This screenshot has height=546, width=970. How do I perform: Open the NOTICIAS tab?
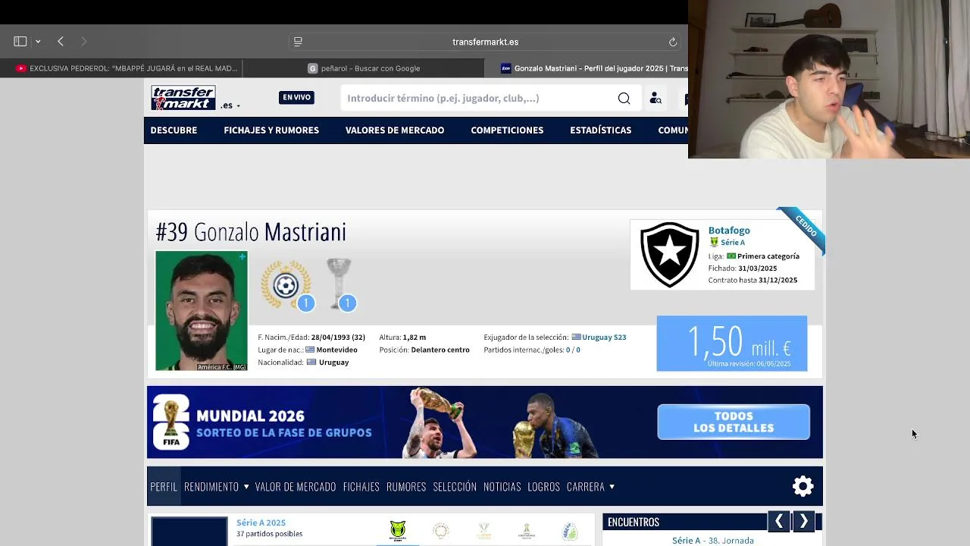click(x=502, y=487)
